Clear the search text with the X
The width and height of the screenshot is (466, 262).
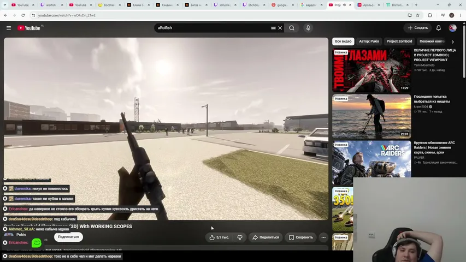[x=280, y=28]
